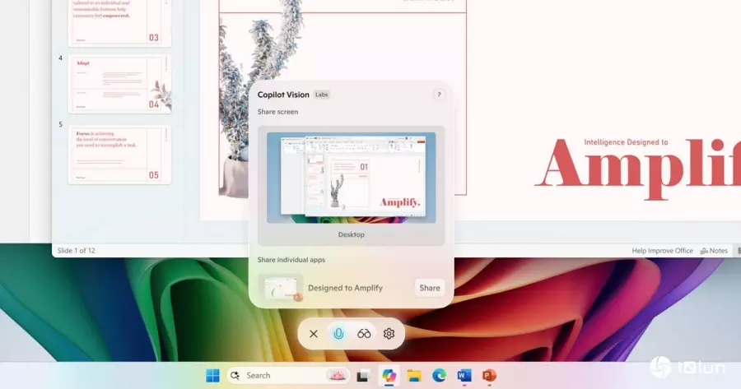The width and height of the screenshot is (741, 389).
Task: Select slide 5 thumbnail Focus
Action: (119, 155)
